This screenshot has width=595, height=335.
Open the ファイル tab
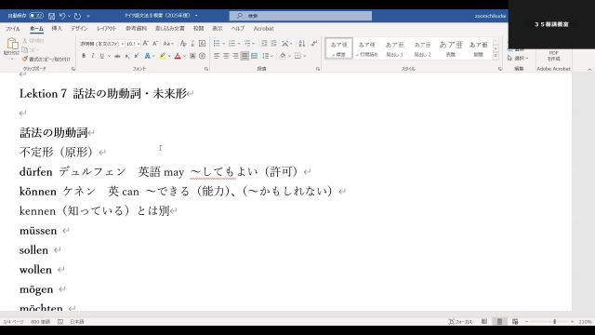[x=12, y=29]
